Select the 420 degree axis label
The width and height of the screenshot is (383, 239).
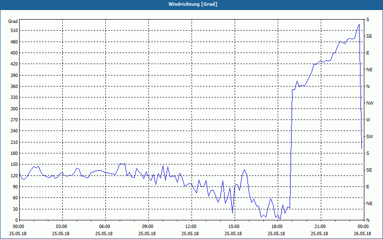point(14,64)
